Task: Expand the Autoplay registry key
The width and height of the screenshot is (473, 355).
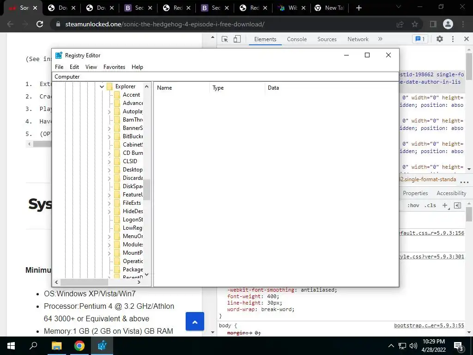Action: pos(109,112)
